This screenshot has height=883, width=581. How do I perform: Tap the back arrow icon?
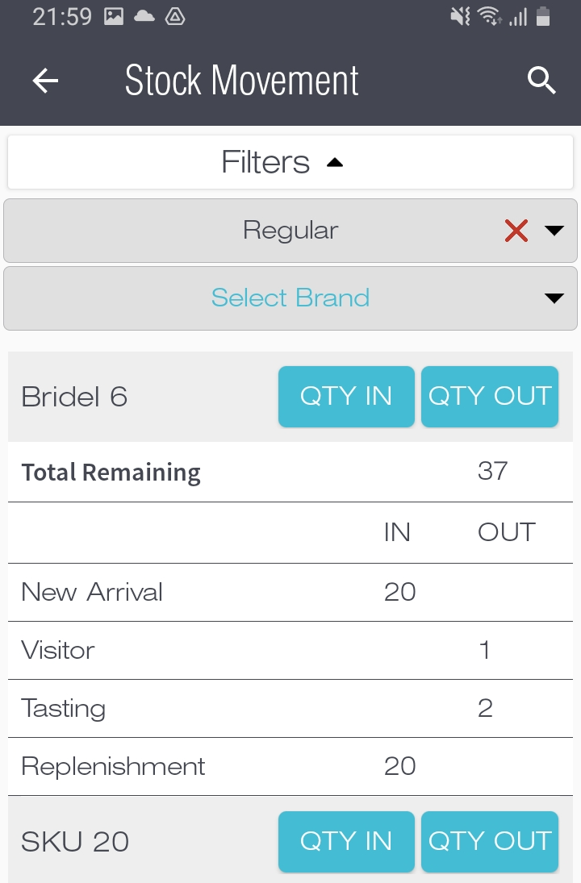coord(46,81)
